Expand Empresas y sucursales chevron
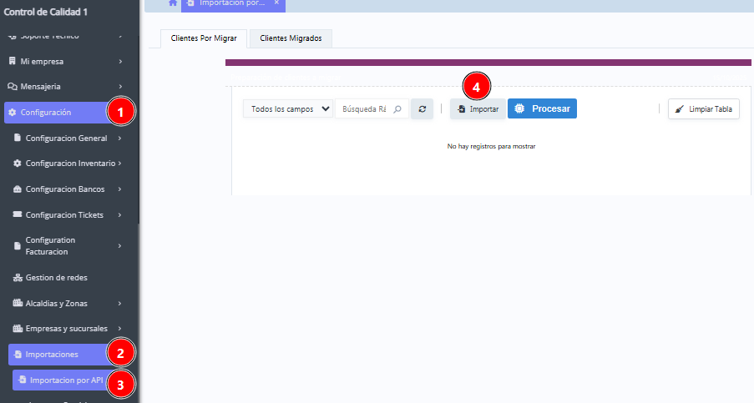The height and width of the screenshot is (403, 754). pos(120,329)
